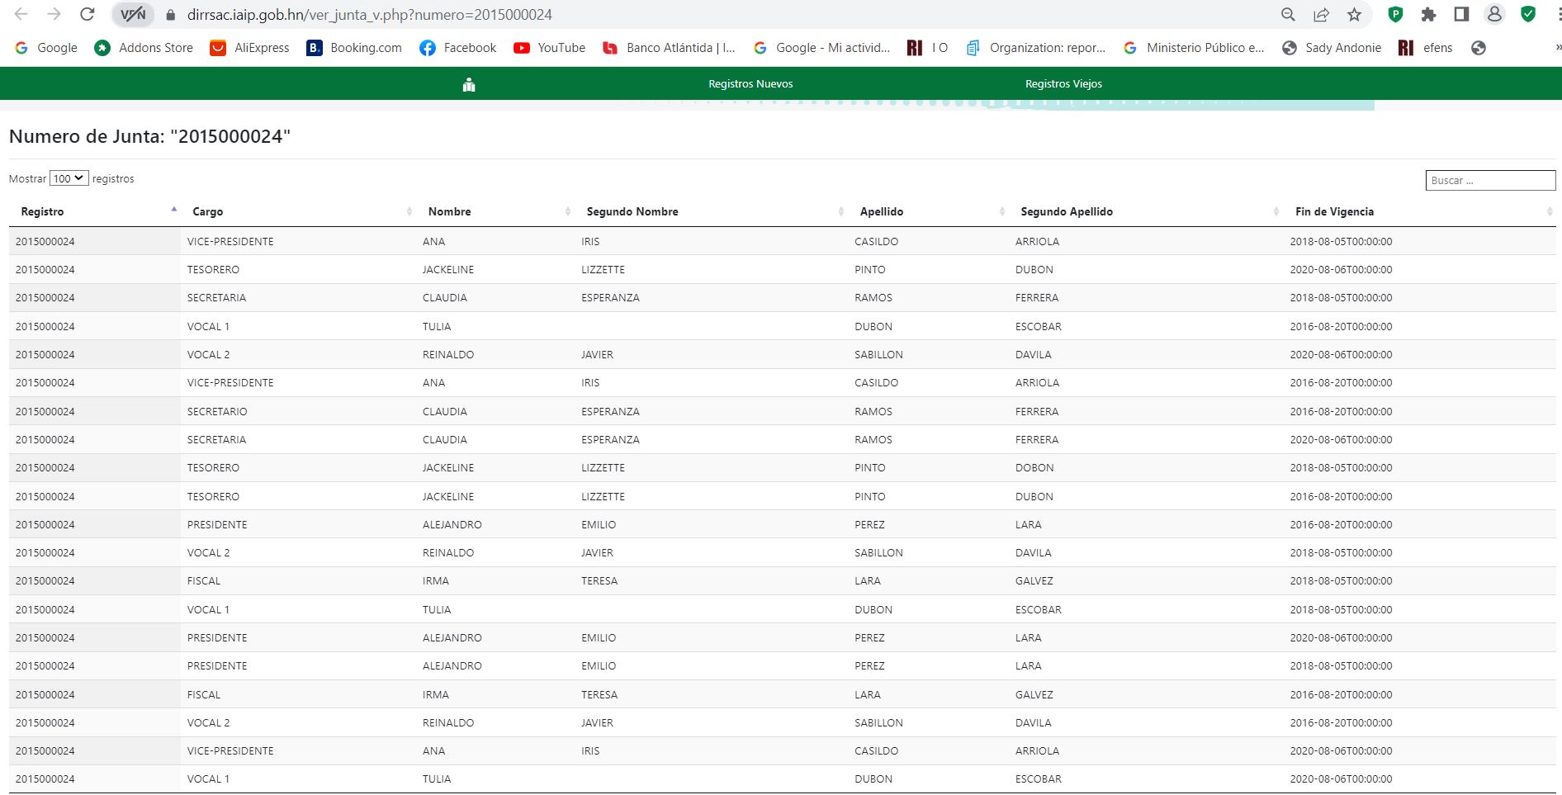Open the user profile avatar icon
Screen dimensions: 1562x795
point(1494,14)
